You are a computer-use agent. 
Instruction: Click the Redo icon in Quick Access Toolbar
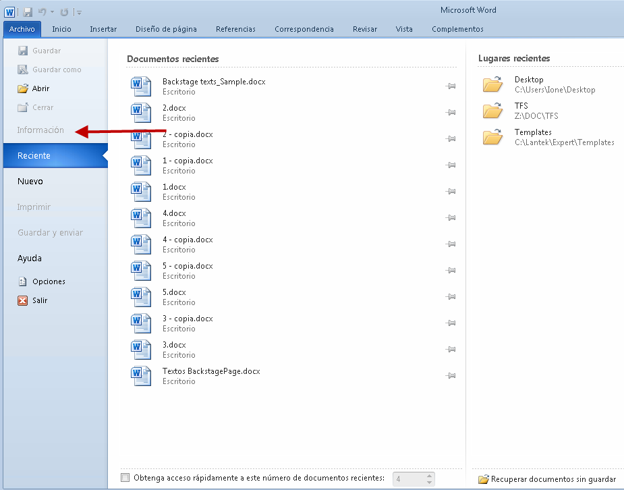64,12
